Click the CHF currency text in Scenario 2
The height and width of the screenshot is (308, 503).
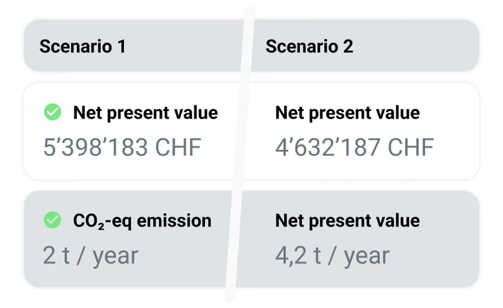point(411,147)
